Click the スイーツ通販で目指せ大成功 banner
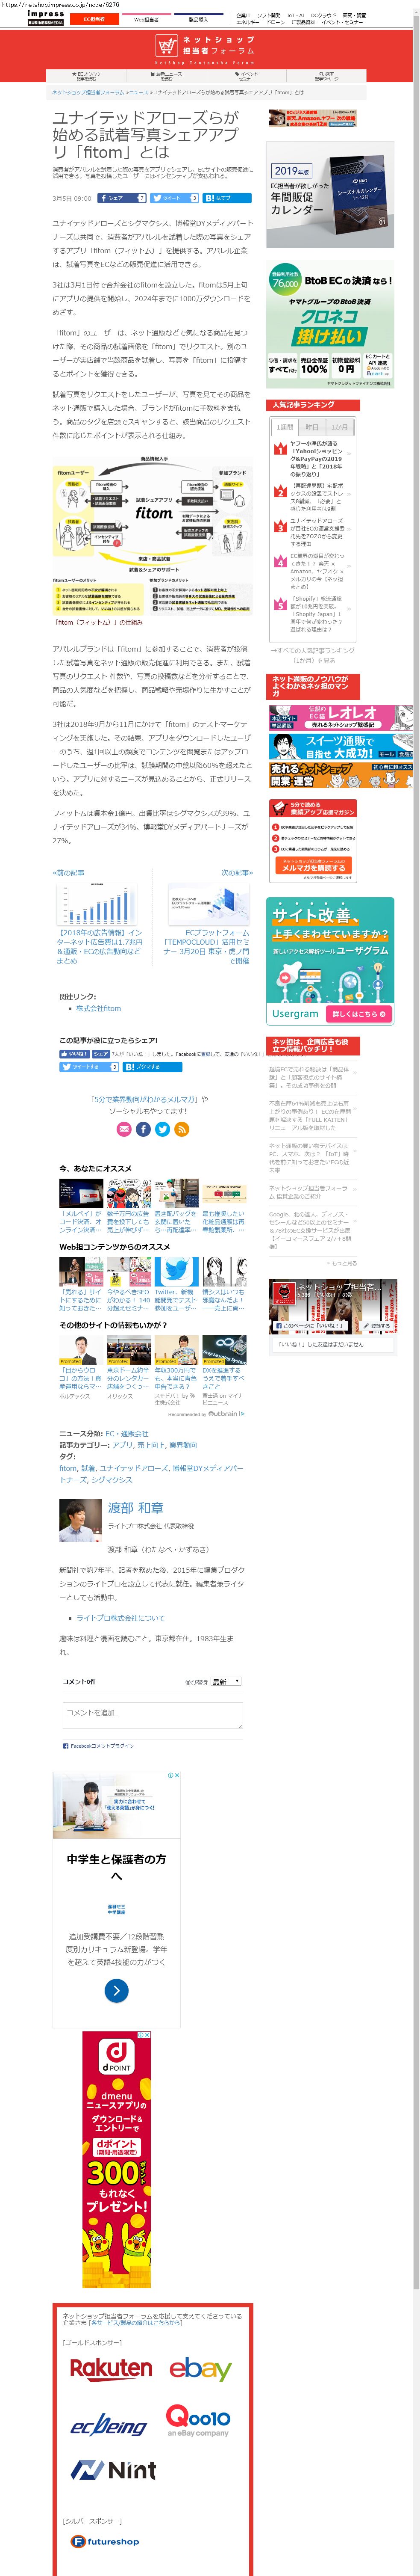This screenshot has width=420, height=2576. 341,746
